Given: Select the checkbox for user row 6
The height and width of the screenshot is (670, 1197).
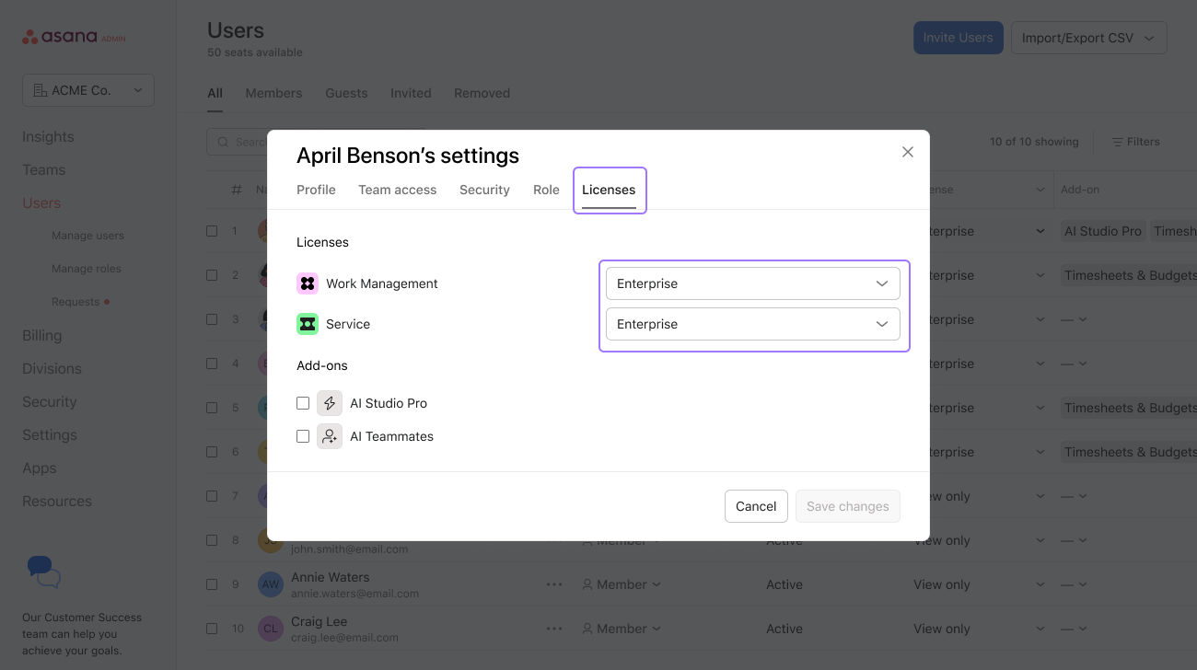Looking at the screenshot, I should 212,452.
